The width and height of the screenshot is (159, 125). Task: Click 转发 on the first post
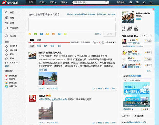100,88
